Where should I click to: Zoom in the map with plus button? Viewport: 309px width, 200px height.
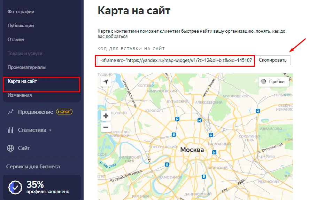point(106,116)
